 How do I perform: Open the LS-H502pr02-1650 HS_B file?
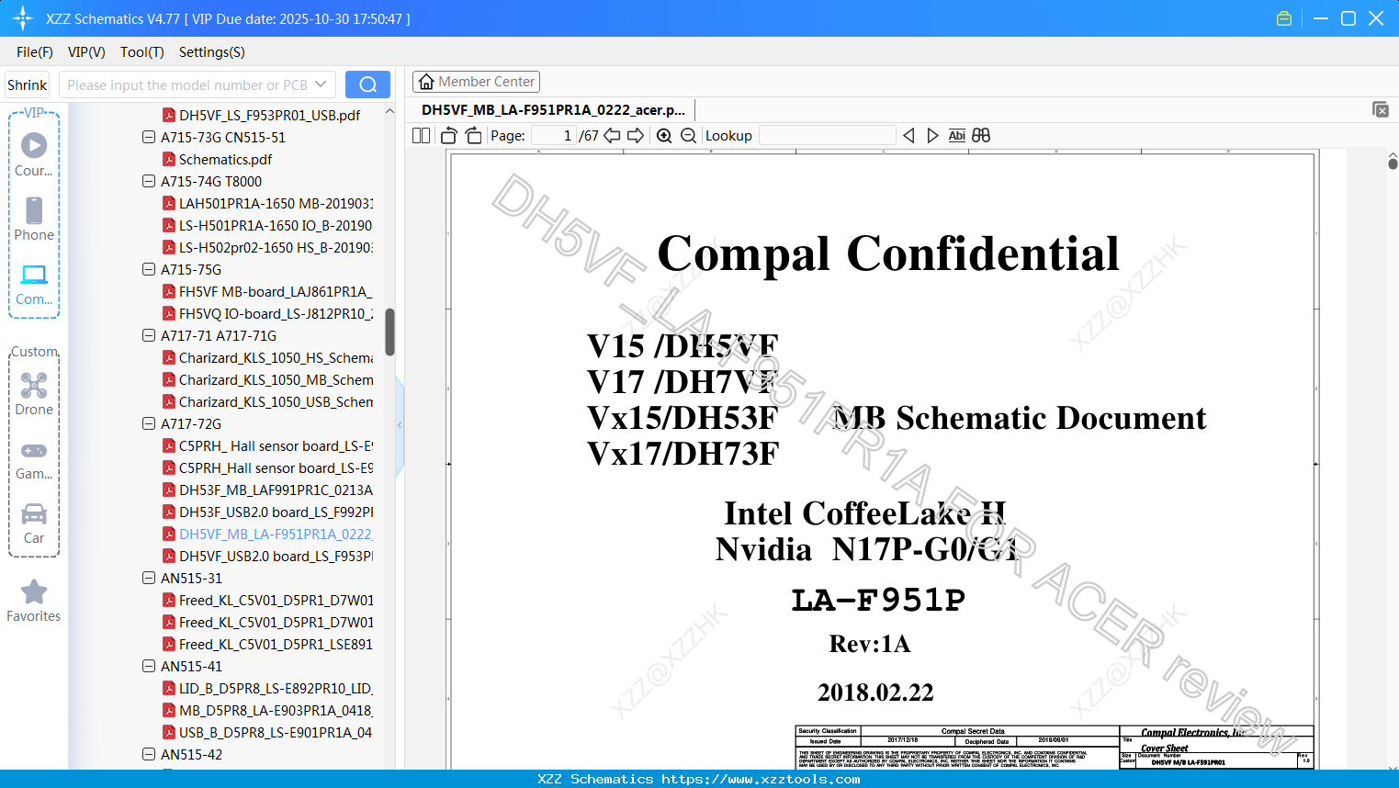[x=276, y=247]
